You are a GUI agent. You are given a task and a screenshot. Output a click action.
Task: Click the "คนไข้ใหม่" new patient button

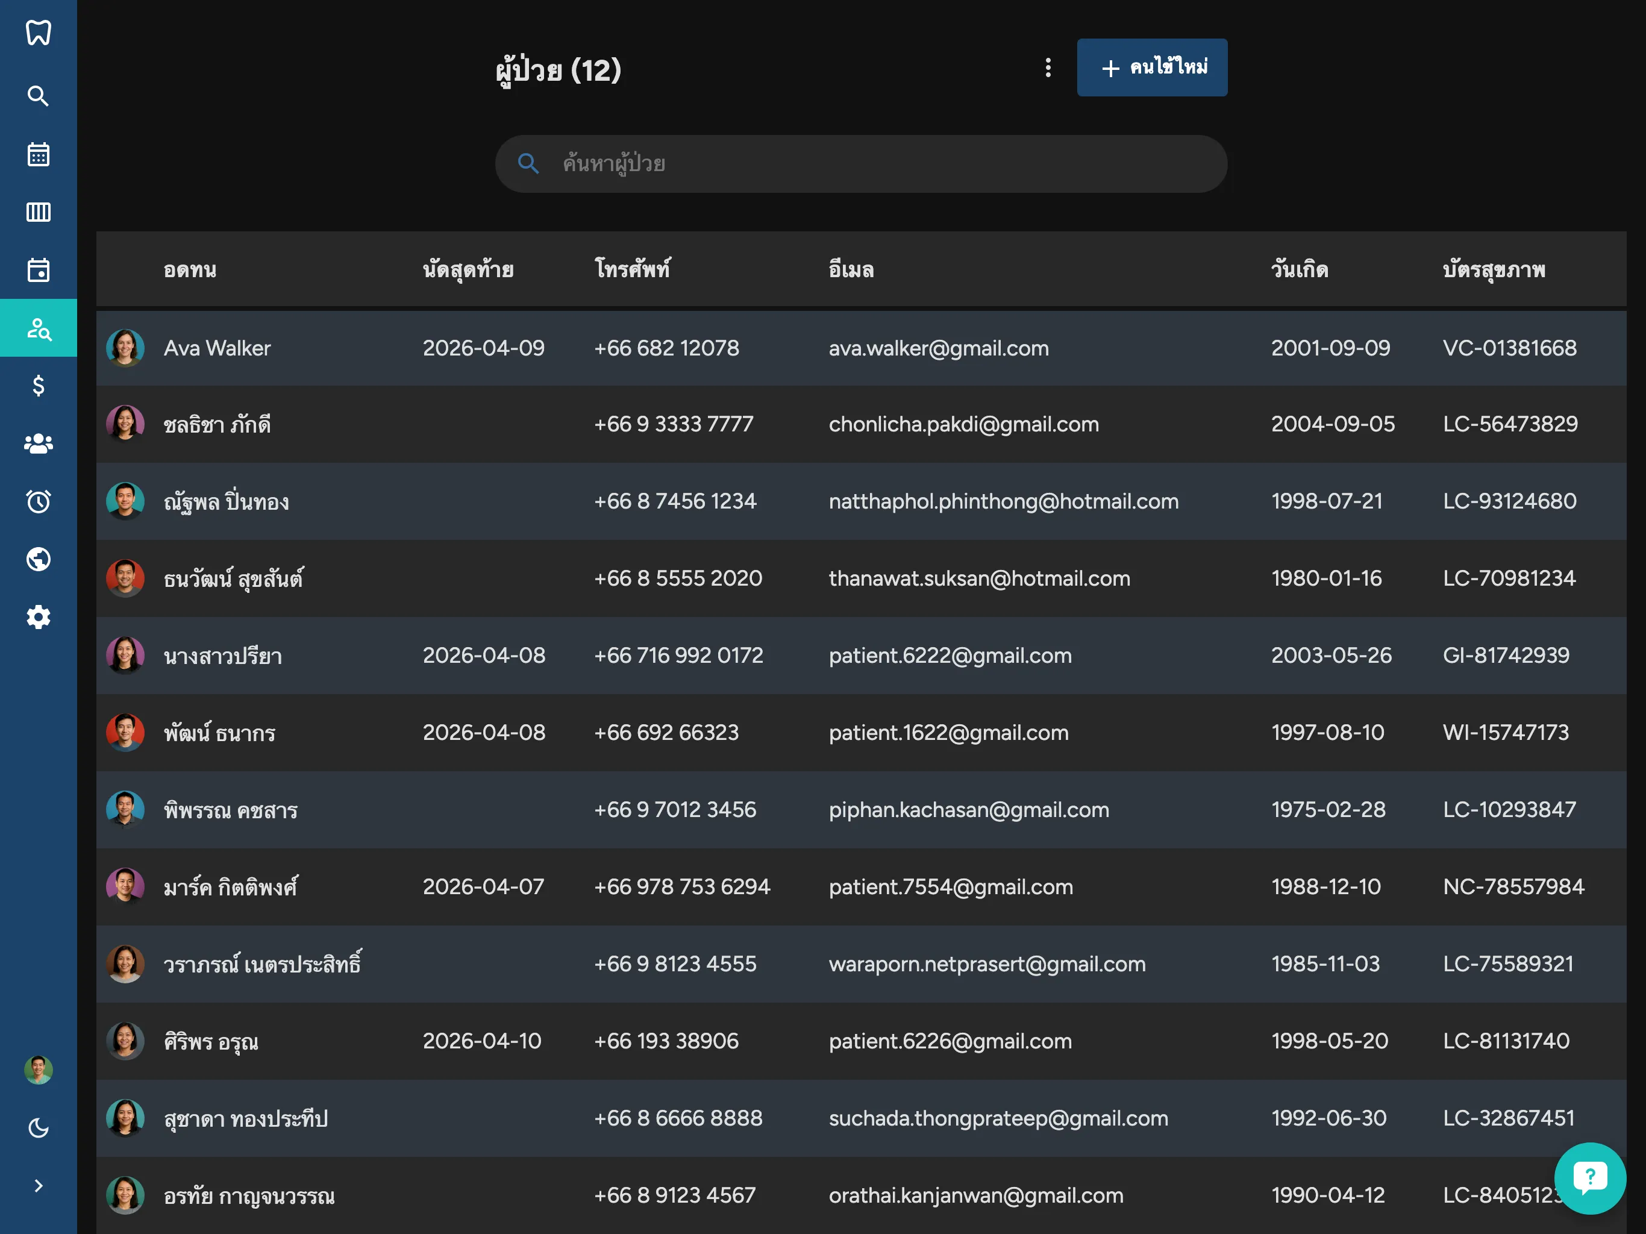click(1151, 67)
